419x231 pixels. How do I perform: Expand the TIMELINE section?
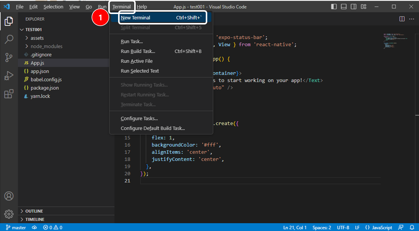(66, 219)
